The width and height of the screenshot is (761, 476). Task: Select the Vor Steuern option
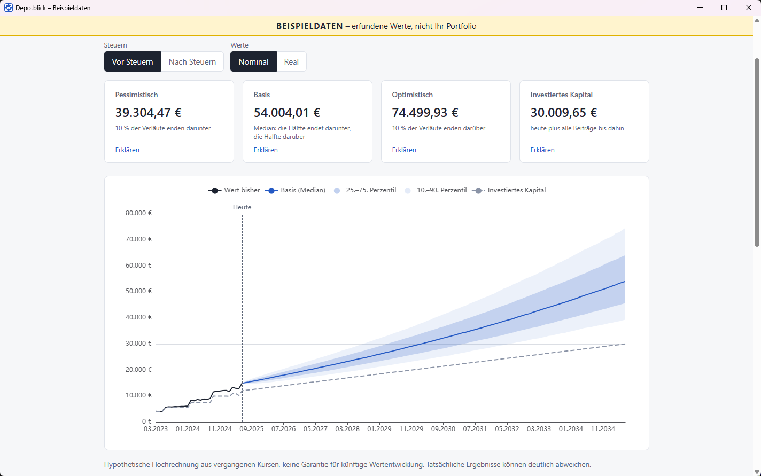[x=133, y=61]
